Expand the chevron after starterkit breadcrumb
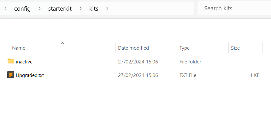Image resolution: width=271 pixels, height=130 pixels. click(80, 8)
